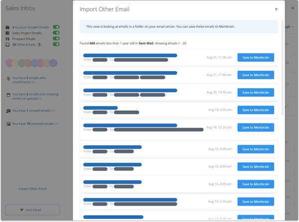Click Import Other Email link in sidebar
The image size is (299, 222).
32,189
